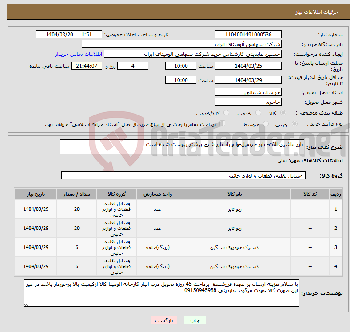
Task: Click لاستیک خودروی سنگین in row 3
Action: (x=235, y=247)
